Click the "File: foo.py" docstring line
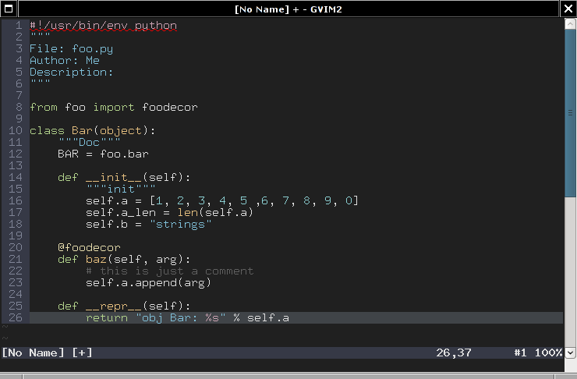The image size is (577, 379). [x=72, y=49]
